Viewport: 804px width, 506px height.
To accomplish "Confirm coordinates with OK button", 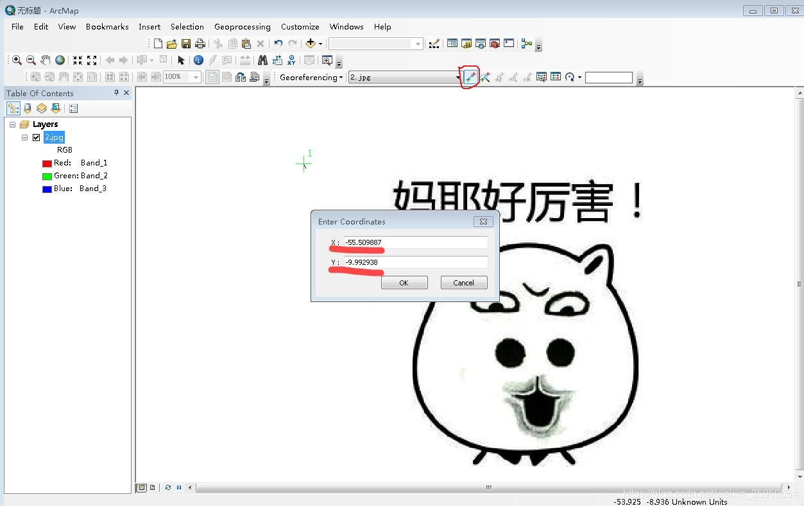I will (404, 283).
